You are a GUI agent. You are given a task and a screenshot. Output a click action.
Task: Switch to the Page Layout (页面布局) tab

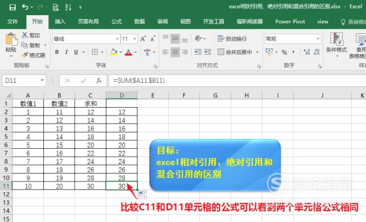point(88,22)
